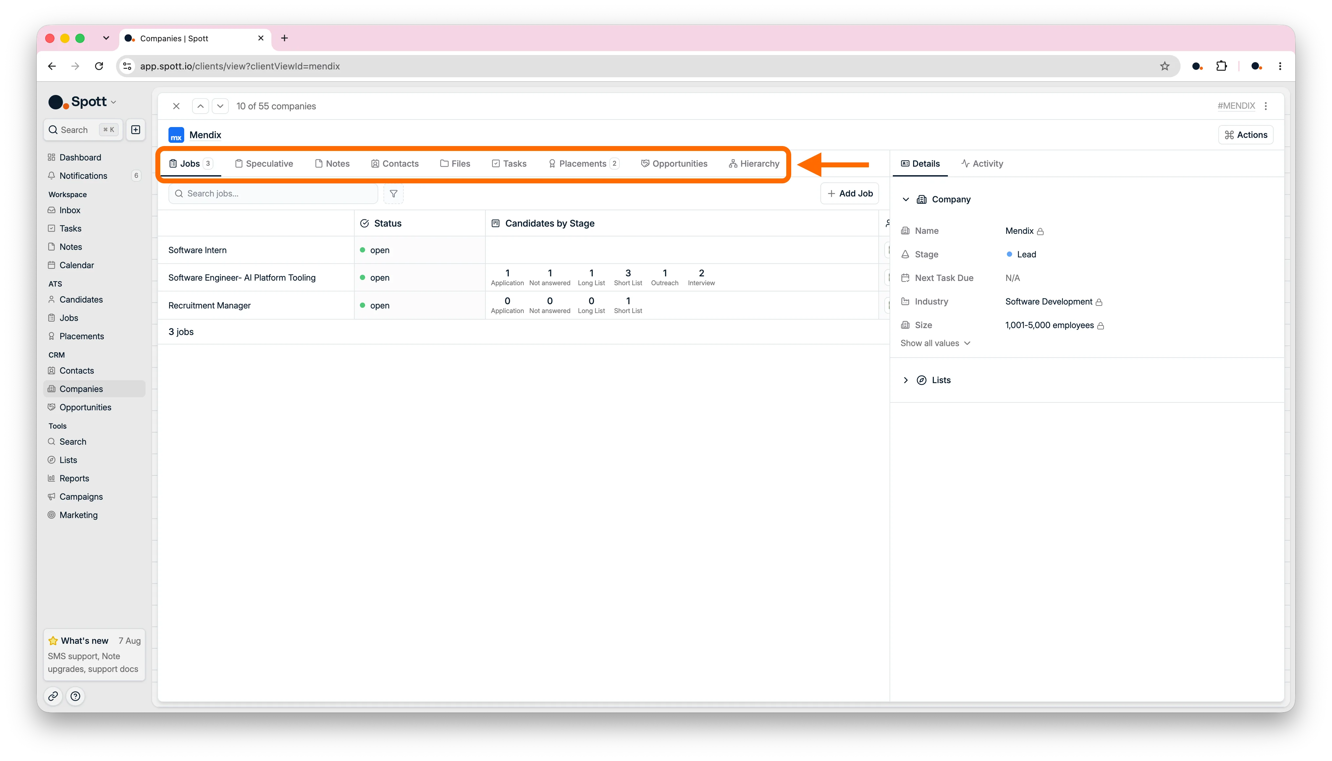Click the browser address bar URL
Viewport: 1332px width, 761px height.
240,66
